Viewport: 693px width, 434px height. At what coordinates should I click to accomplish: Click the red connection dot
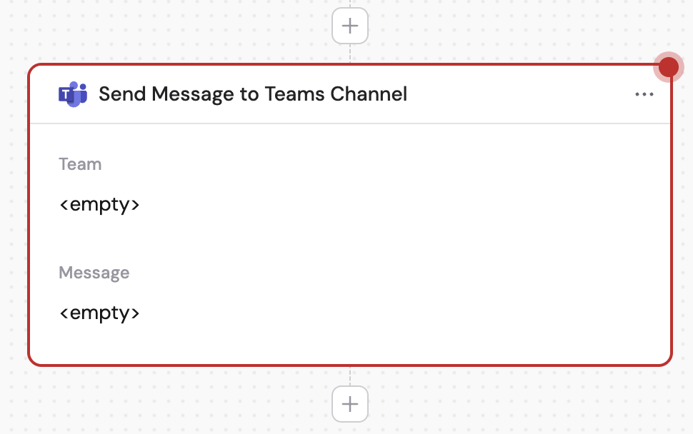coord(669,66)
